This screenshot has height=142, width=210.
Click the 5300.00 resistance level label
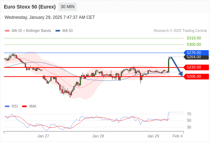(x=194, y=44)
